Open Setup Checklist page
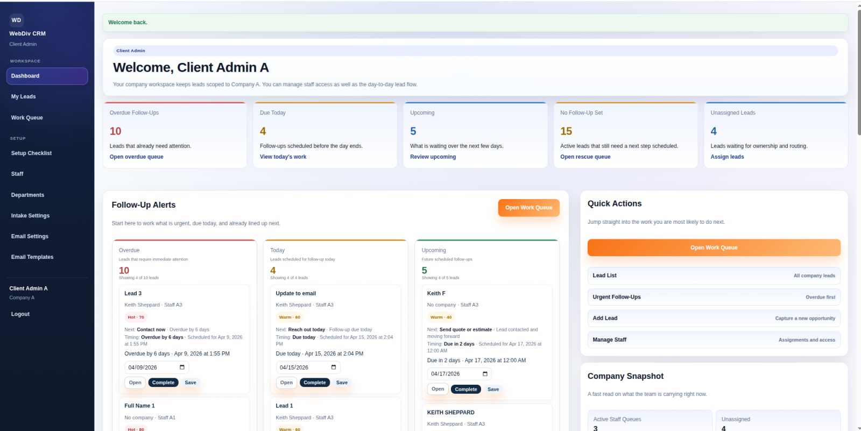861x431 pixels. click(31, 153)
